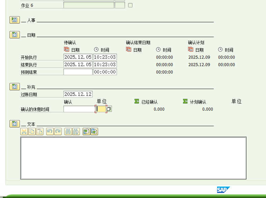Click the 开始执行 date field
266x198 pixels.
point(78,57)
